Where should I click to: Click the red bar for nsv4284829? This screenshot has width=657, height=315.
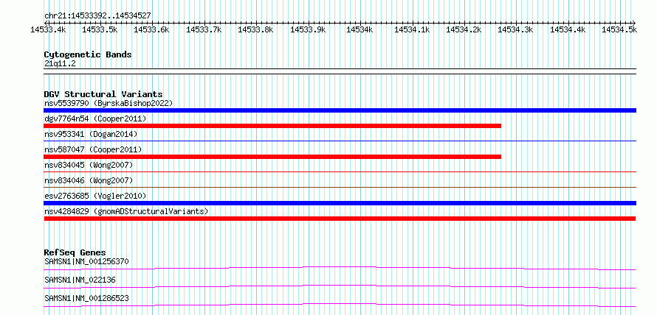tap(340, 219)
